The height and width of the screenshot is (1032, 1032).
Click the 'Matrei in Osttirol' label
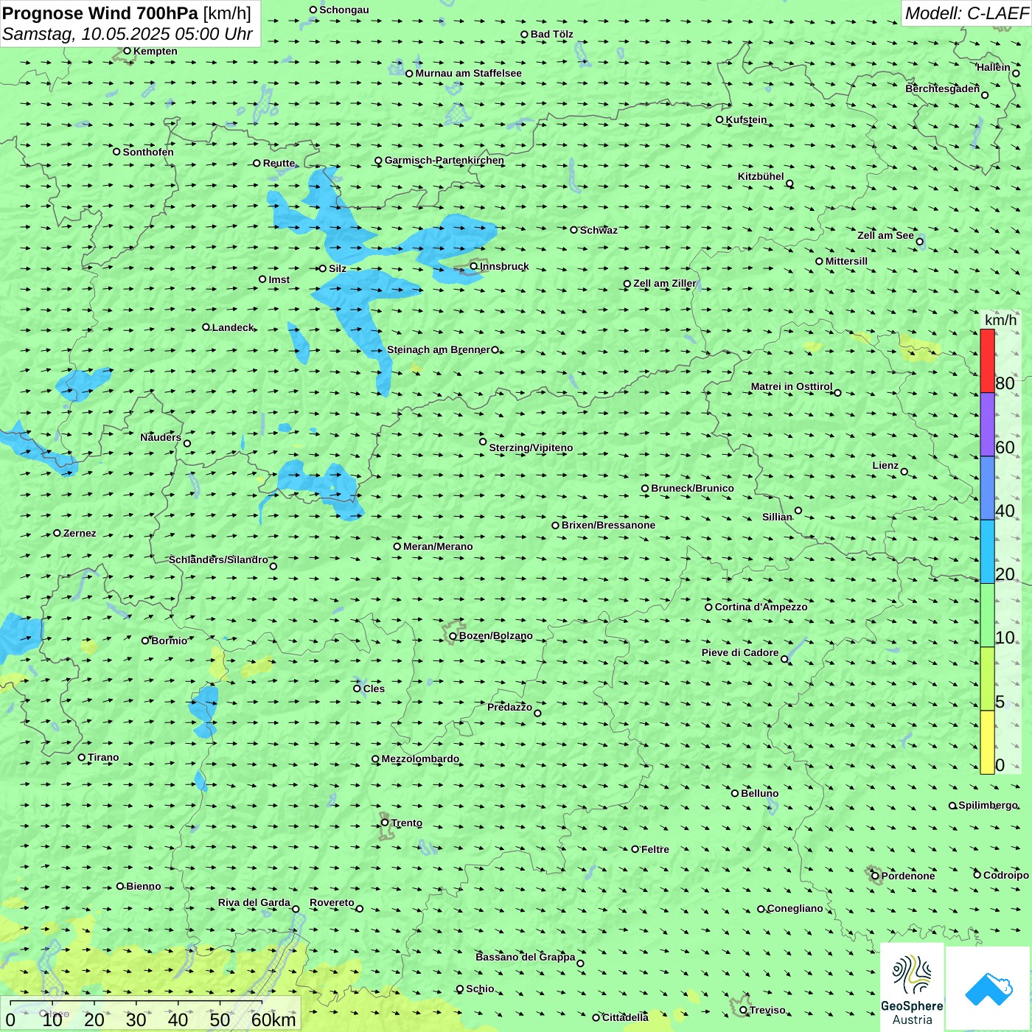point(792,386)
